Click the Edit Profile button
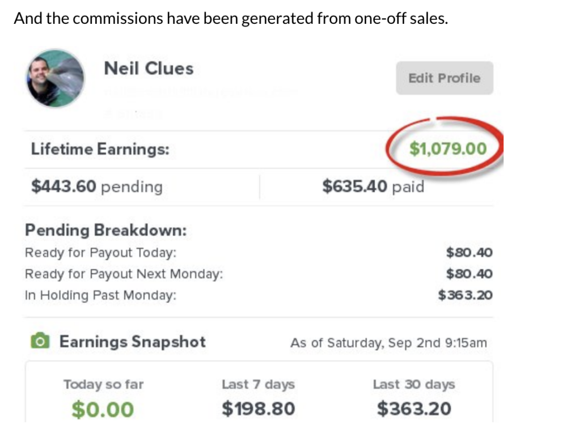This screenshot has width=567, height=442. click(x=445, y=78)
